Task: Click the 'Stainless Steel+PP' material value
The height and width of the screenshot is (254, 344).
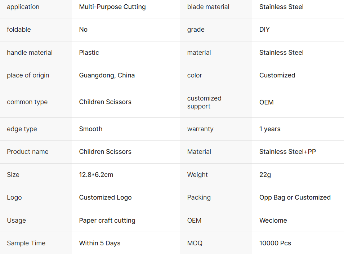Action: [287, 152]
